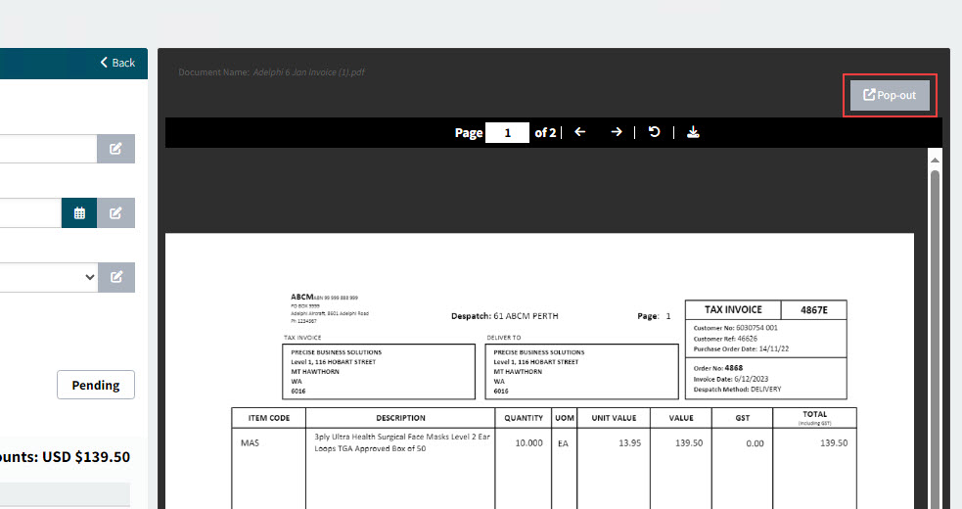
Task: Focus the top text input field
Action: [47, 149]
